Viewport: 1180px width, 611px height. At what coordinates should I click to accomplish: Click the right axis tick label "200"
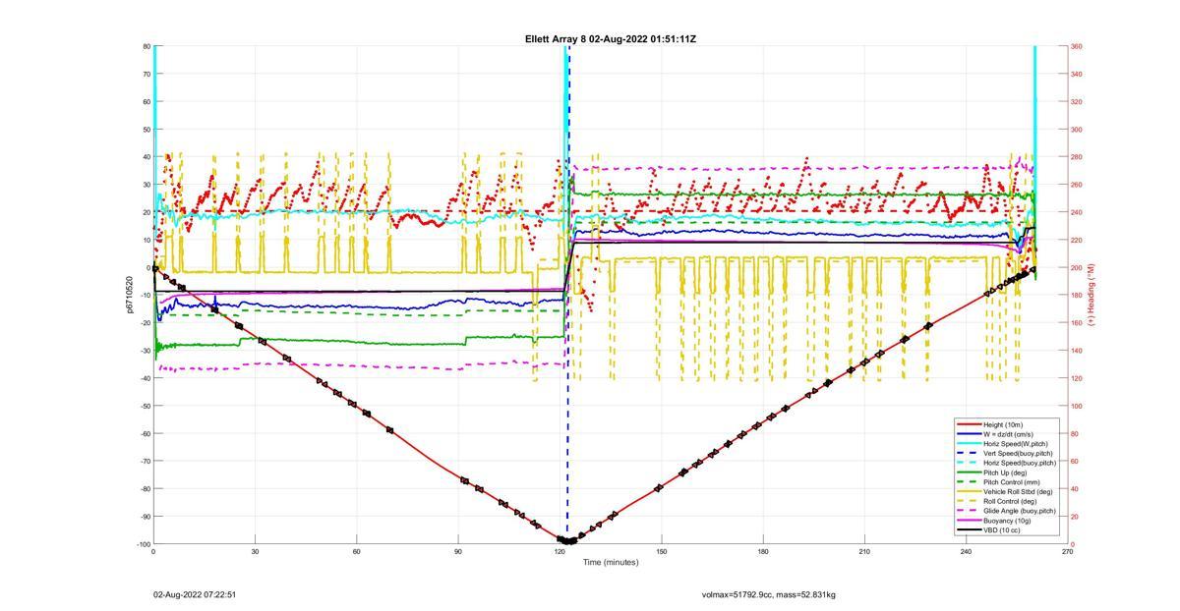click(x=1076, y=267)
